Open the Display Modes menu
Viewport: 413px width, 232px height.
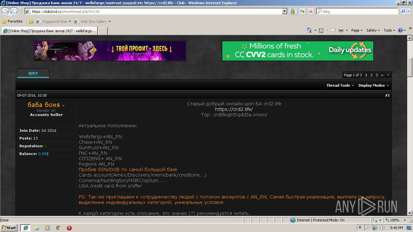click(374, 85)
